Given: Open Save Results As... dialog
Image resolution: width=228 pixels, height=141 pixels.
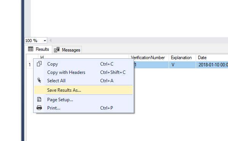Looking at the screenshot, I should click(x=83, y=90).
